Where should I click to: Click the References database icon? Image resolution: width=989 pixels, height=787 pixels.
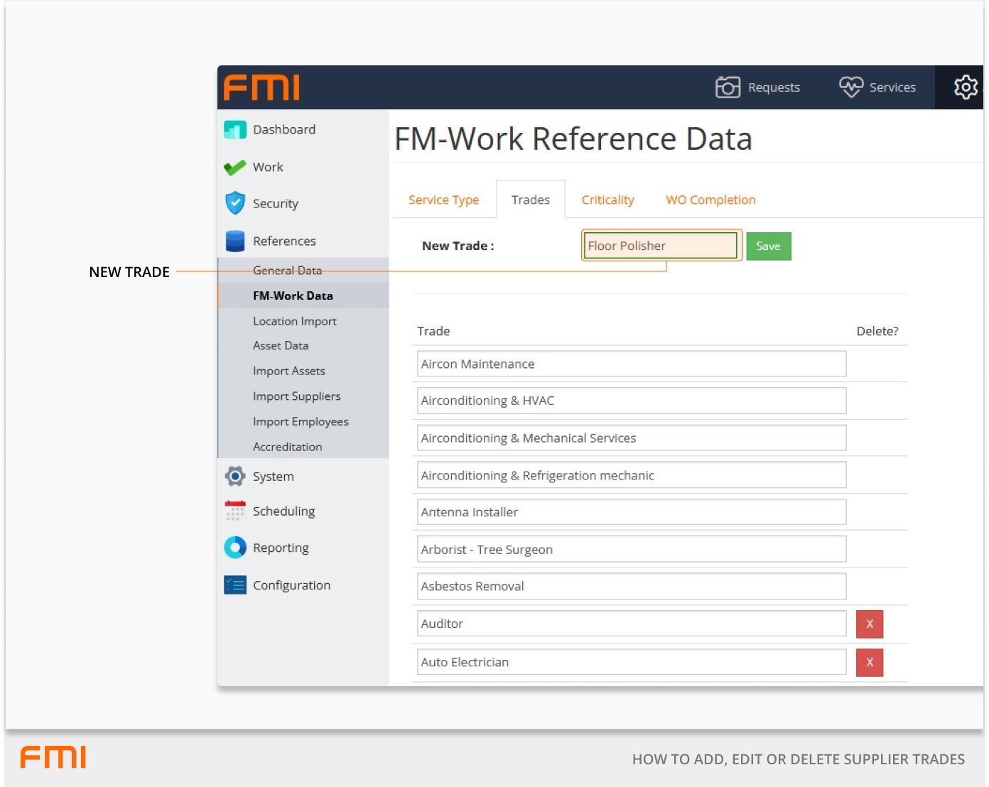point(234,241)
